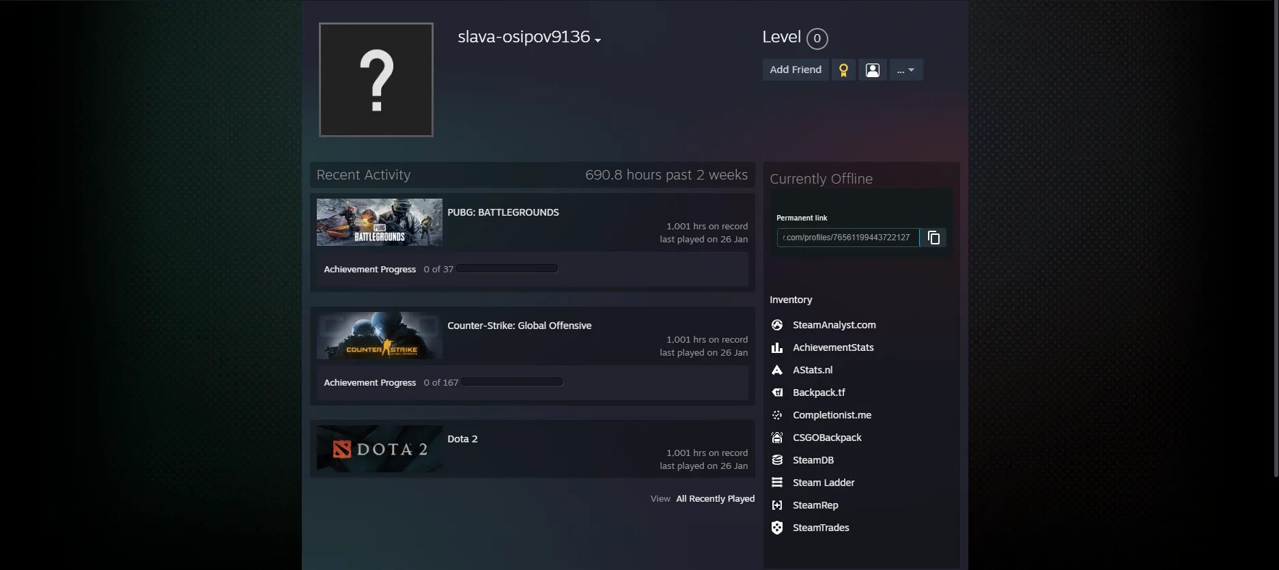Open the PUBG: BATTLEGROUNDS game thumbnail

379,222
